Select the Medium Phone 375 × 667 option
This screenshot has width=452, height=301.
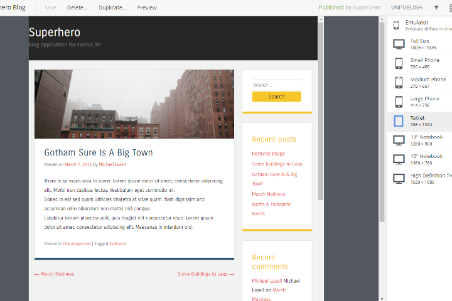tap(420, 83)
